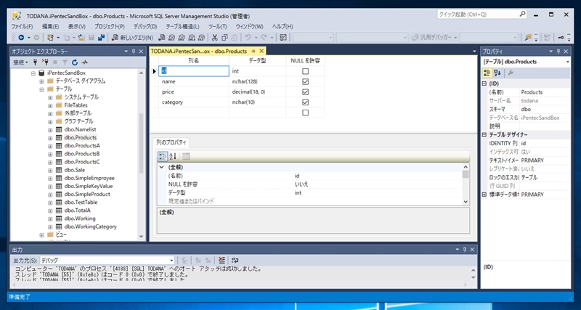Click the Cut scissors icon
The width and height of the screenshot is (581, 310).
(214, 38)
